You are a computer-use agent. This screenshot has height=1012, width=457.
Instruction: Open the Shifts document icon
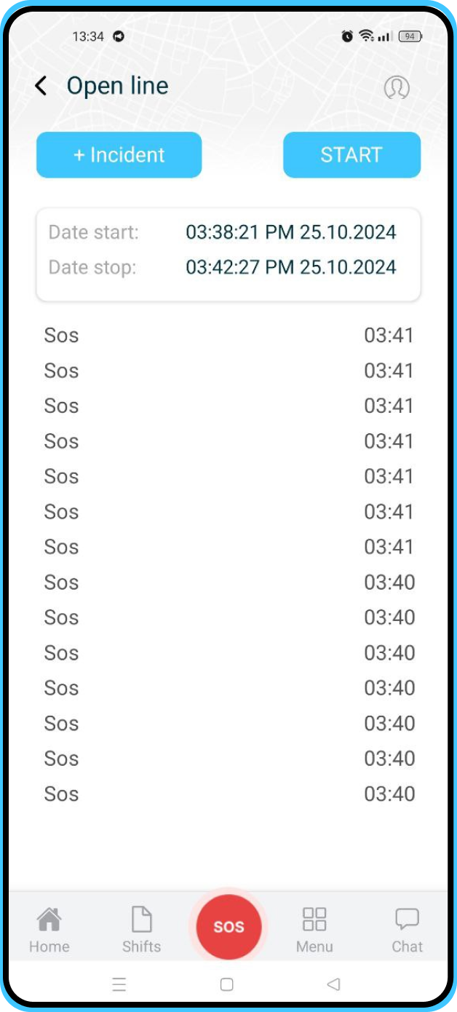tap(141, 920)
